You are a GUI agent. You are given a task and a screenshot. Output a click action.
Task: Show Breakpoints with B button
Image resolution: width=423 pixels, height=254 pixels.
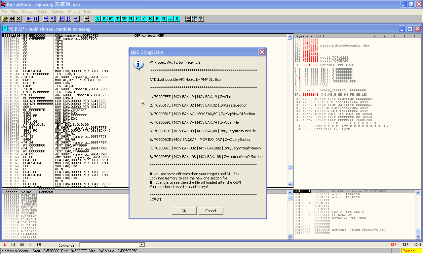click(157, 19)
